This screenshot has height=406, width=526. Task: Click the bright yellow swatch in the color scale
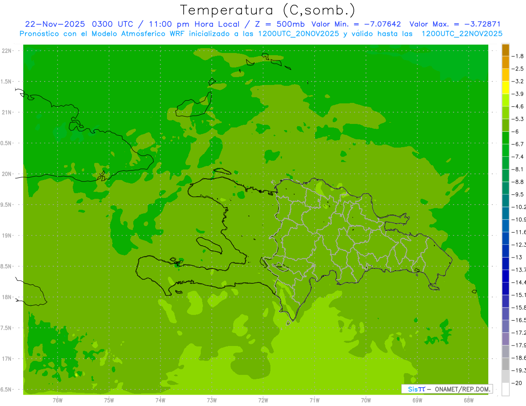pyautogui.click(x=505, y=88)
